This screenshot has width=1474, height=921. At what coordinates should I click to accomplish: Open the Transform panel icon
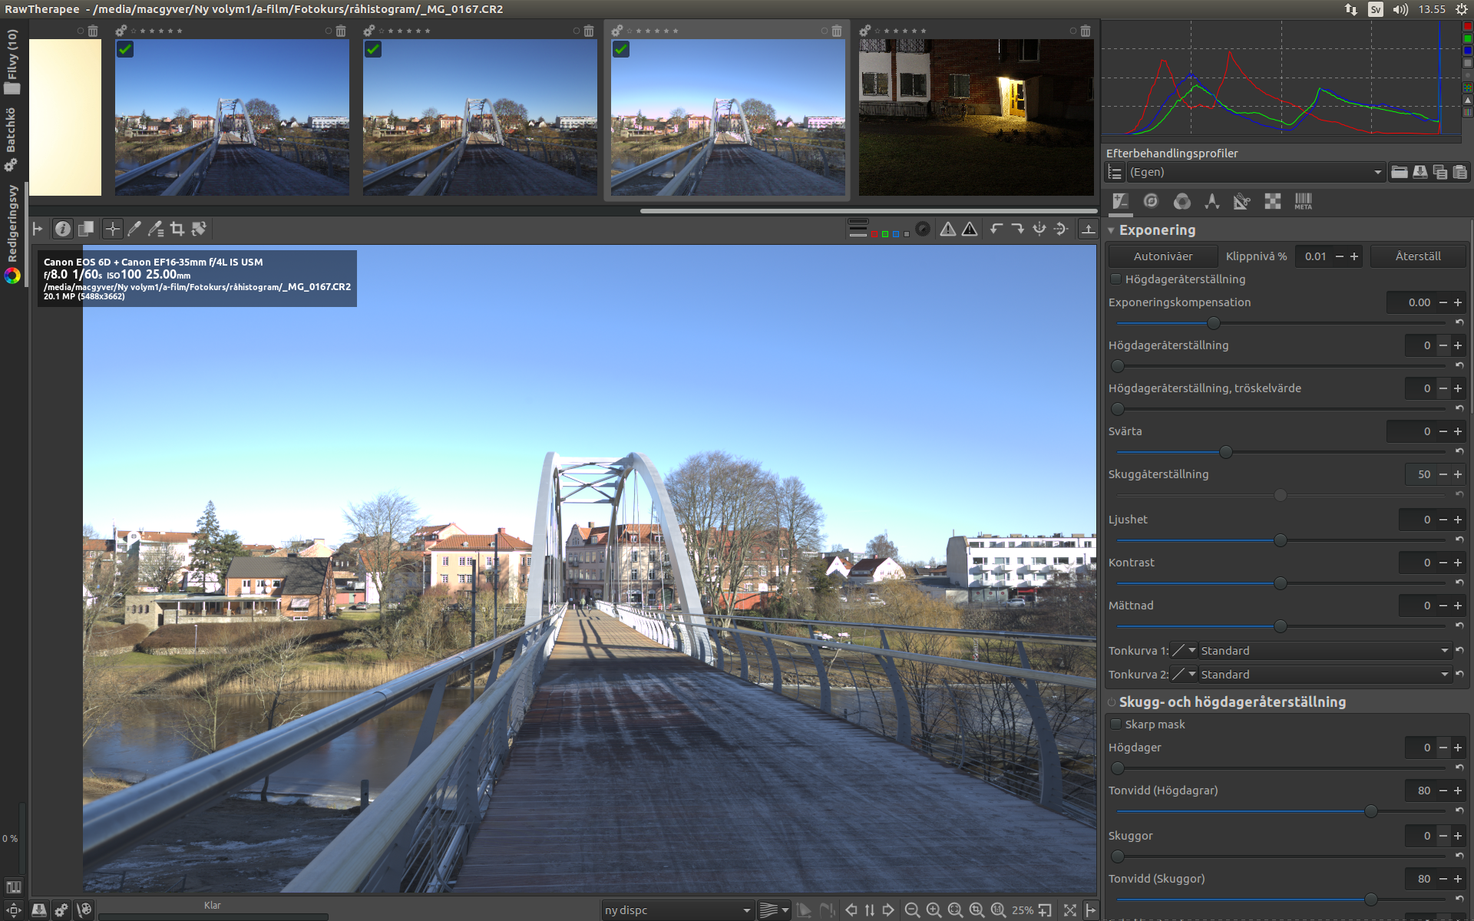[x=1243, y=201]
